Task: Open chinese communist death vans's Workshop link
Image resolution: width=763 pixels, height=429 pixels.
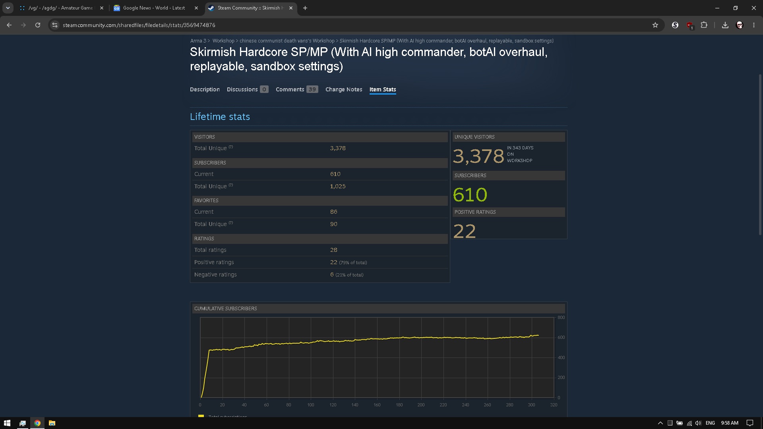Action: tap(287, 41)
